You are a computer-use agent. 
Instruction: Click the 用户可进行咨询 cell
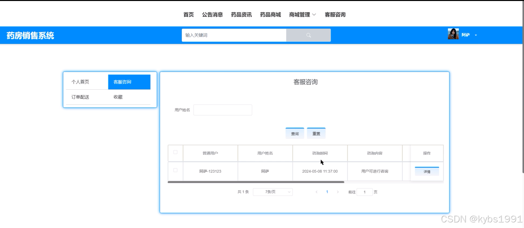tap(375, 171)
